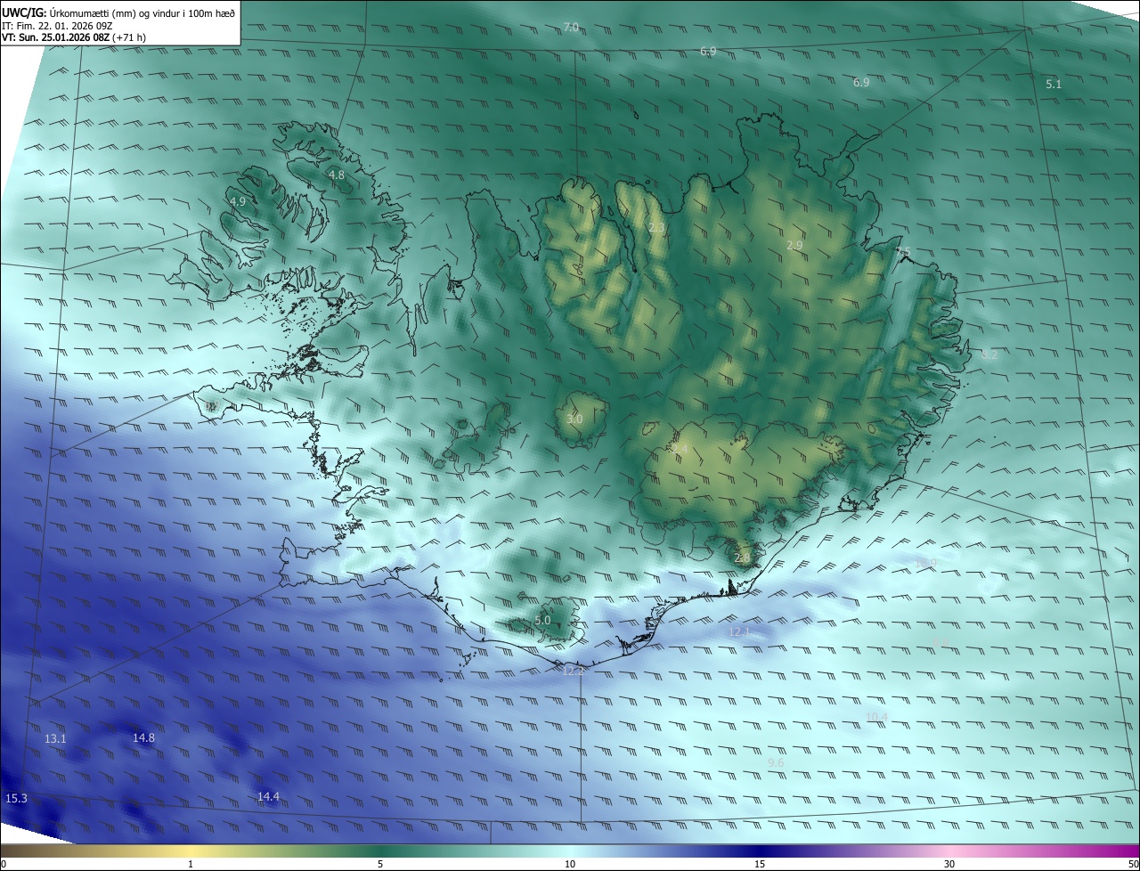Click the initial time line 'IT: Fim. 22. 01. 2026 09Z'
Screen dimensions: 1140x871
pyautogui.click(x=59, y=26)
